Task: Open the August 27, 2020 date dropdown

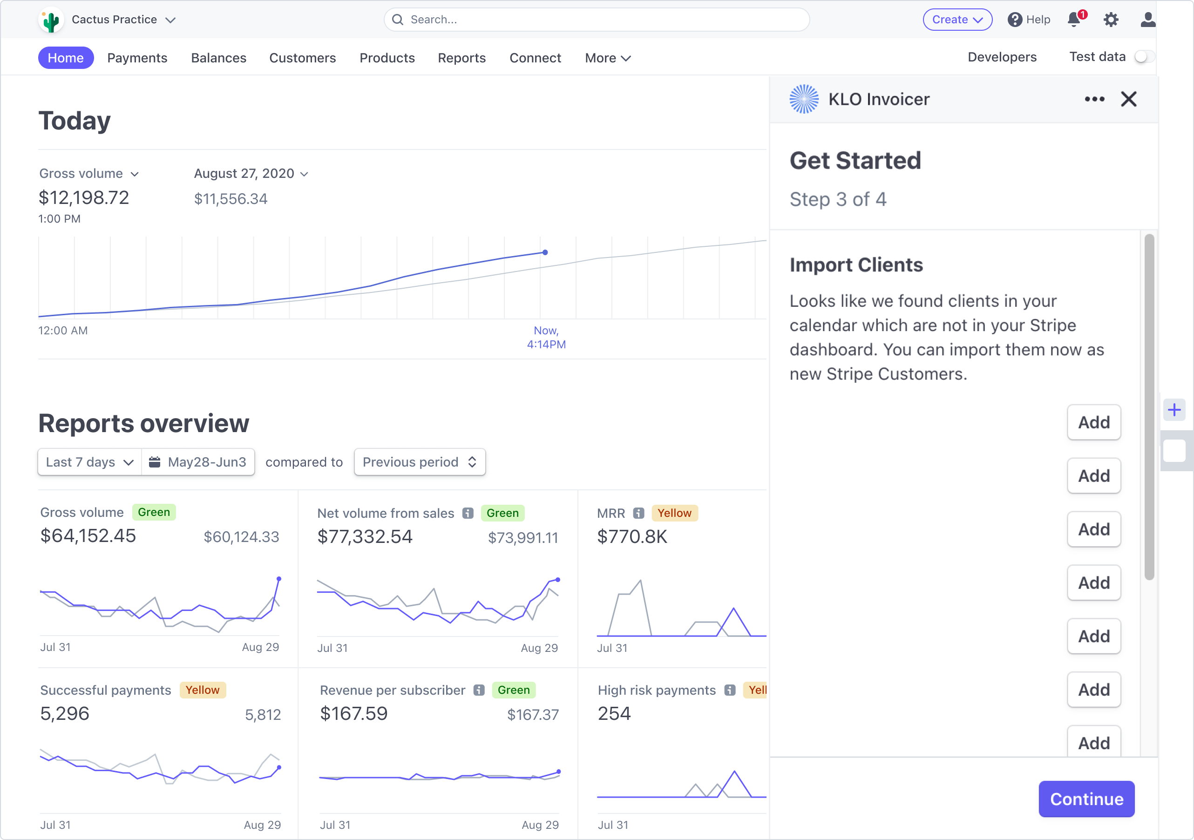Action: (251, 173)
